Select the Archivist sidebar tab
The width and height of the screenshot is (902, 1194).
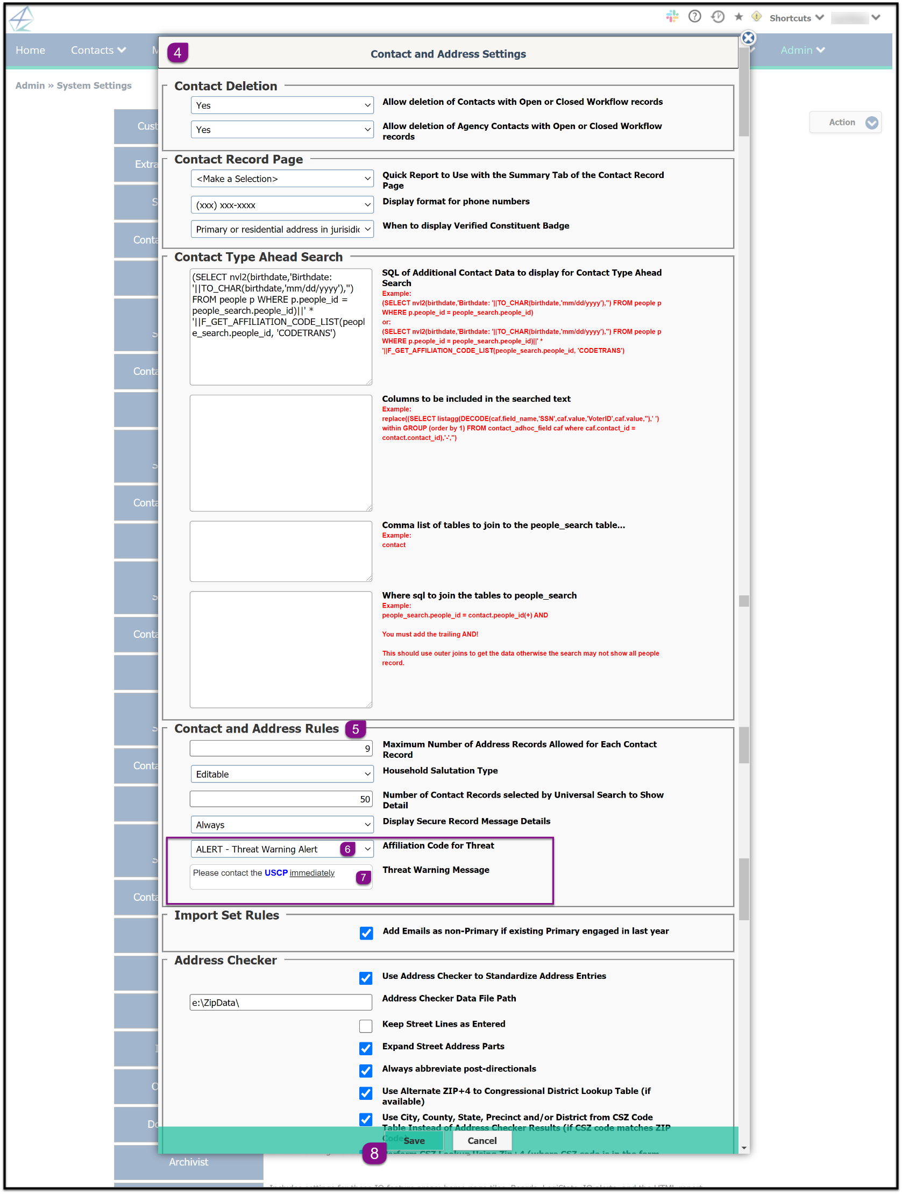[188, 1162]
